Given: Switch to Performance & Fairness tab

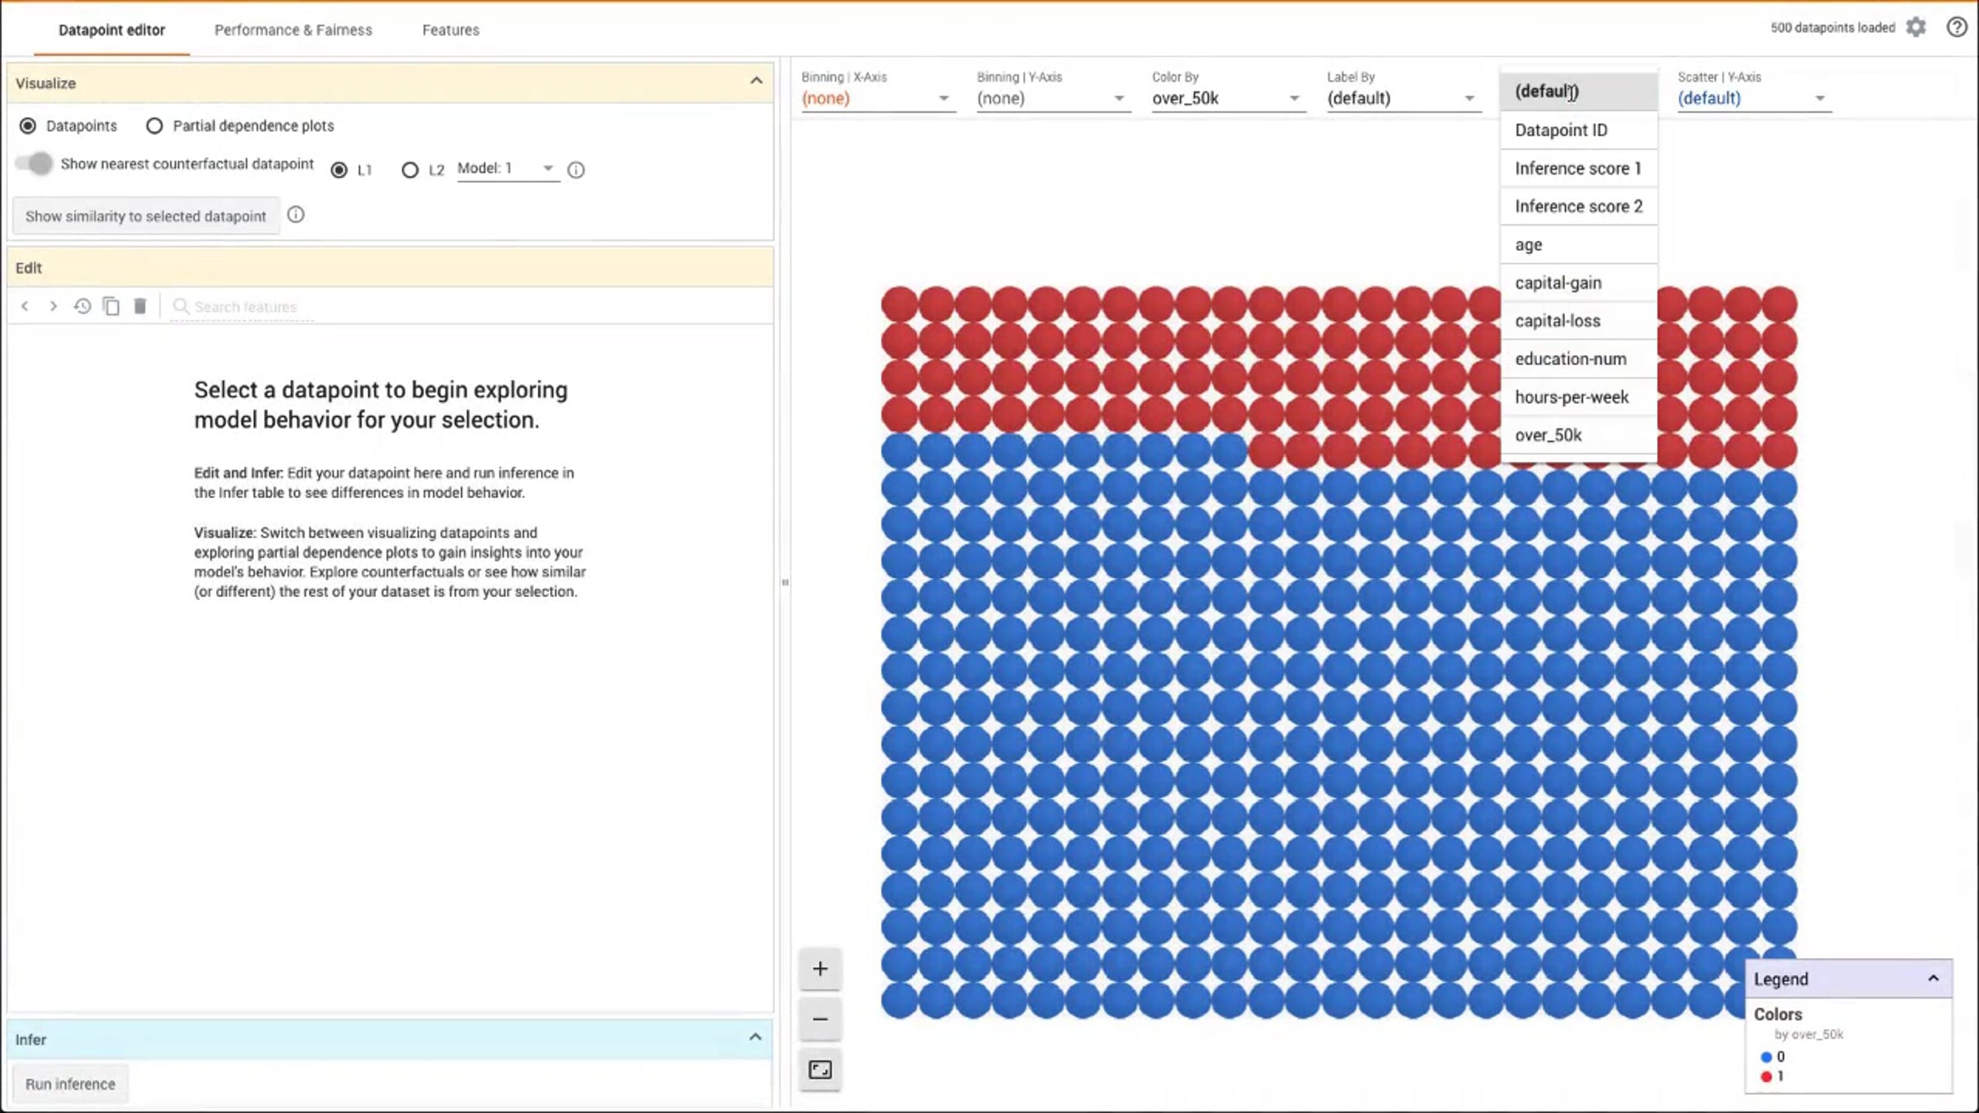Looking at the screenshot, I should (293, 30).
